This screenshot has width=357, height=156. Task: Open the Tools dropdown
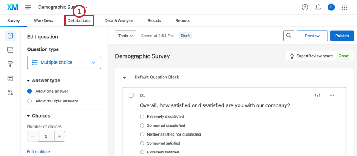pyautogui.click(x=126, y=36)
